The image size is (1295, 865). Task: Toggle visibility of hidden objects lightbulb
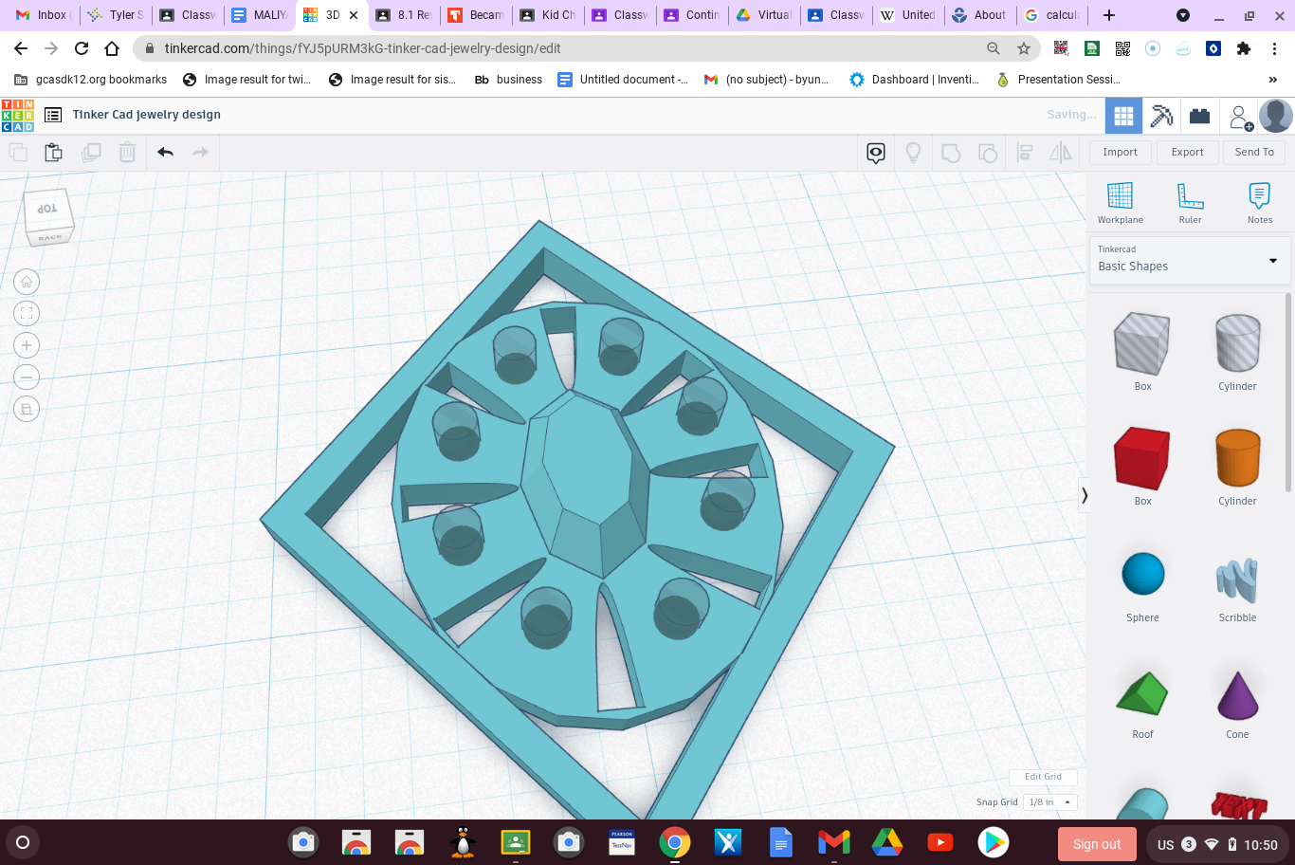coord(913,152)
